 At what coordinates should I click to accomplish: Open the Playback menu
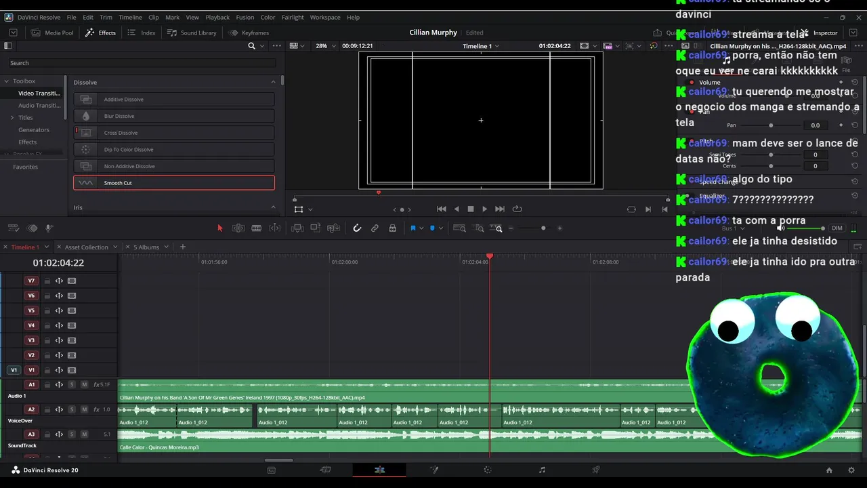217,18
